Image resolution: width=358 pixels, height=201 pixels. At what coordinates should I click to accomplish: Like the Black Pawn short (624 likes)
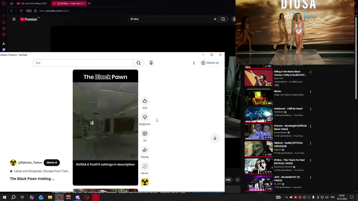click(145, 101)
